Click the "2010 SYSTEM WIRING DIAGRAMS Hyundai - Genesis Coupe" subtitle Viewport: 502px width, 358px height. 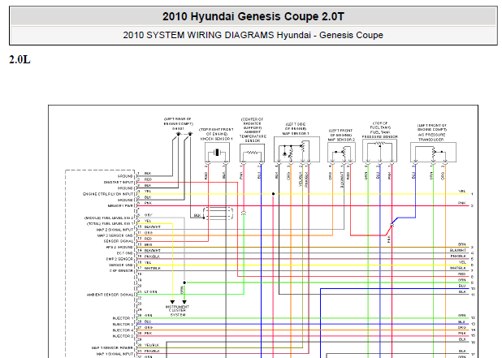point(253,35)
